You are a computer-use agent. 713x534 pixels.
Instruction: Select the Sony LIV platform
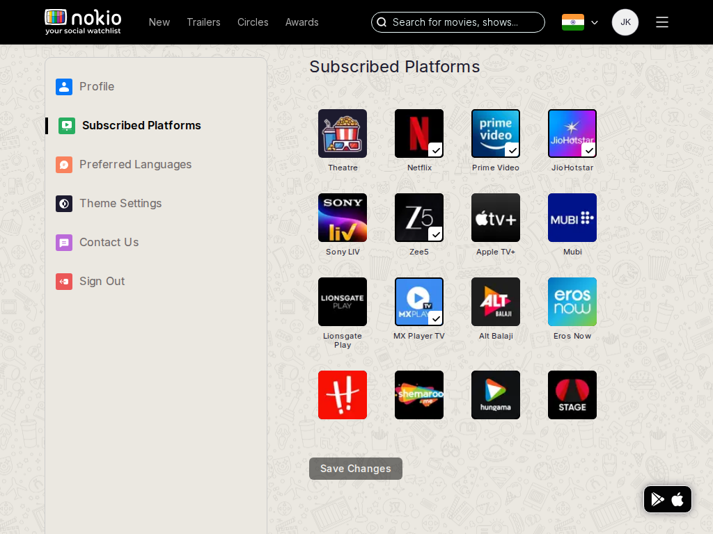(x=343, y=218)
